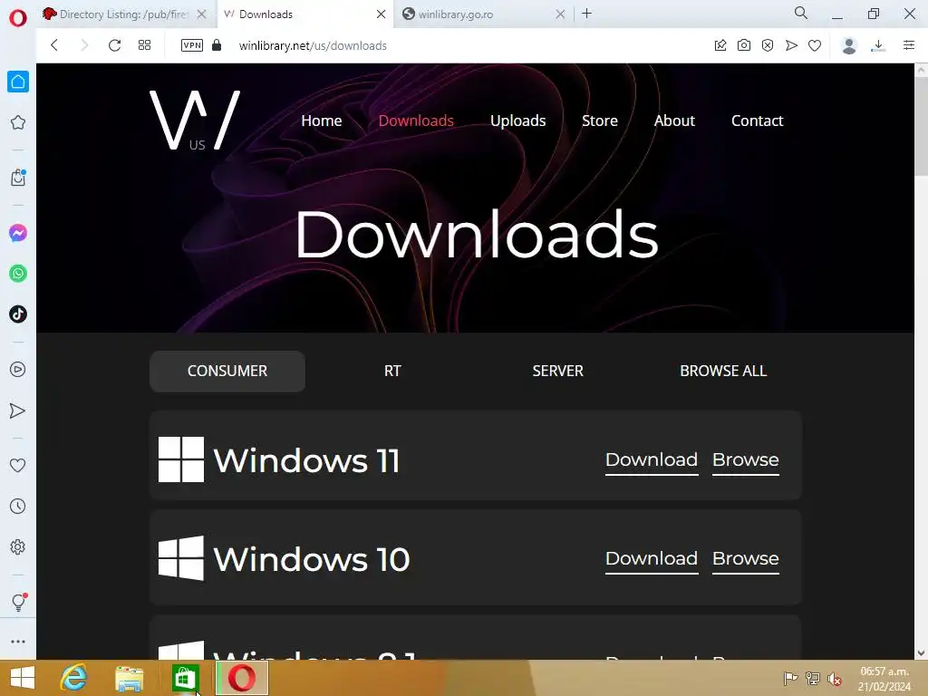Open history clock in the sidebar

(18, 506)
